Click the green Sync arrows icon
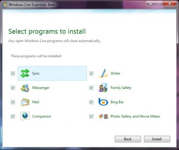Viewport: 179px width, 150px height. pyautogui.click(x=25, y=73)
